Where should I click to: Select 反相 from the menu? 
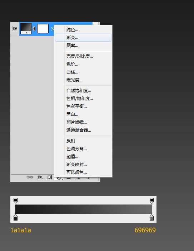tap(83, 141)
